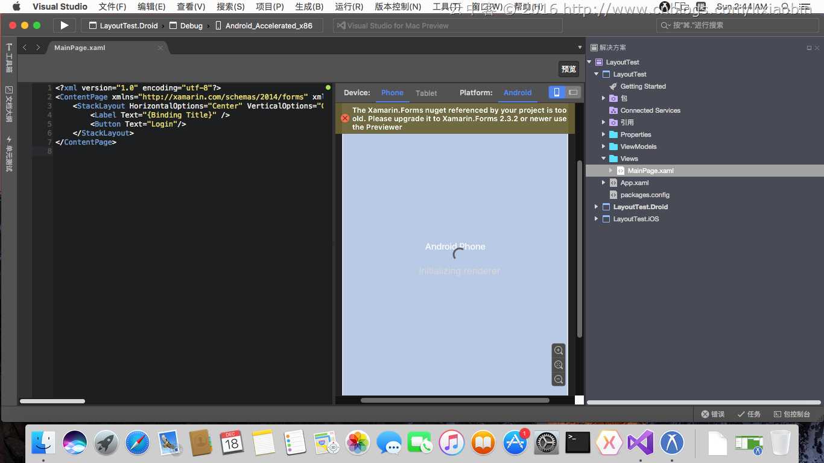This screenshot has height=463, width=824.
Task: Run the project with the play button
Action: [x=65, y=25]
